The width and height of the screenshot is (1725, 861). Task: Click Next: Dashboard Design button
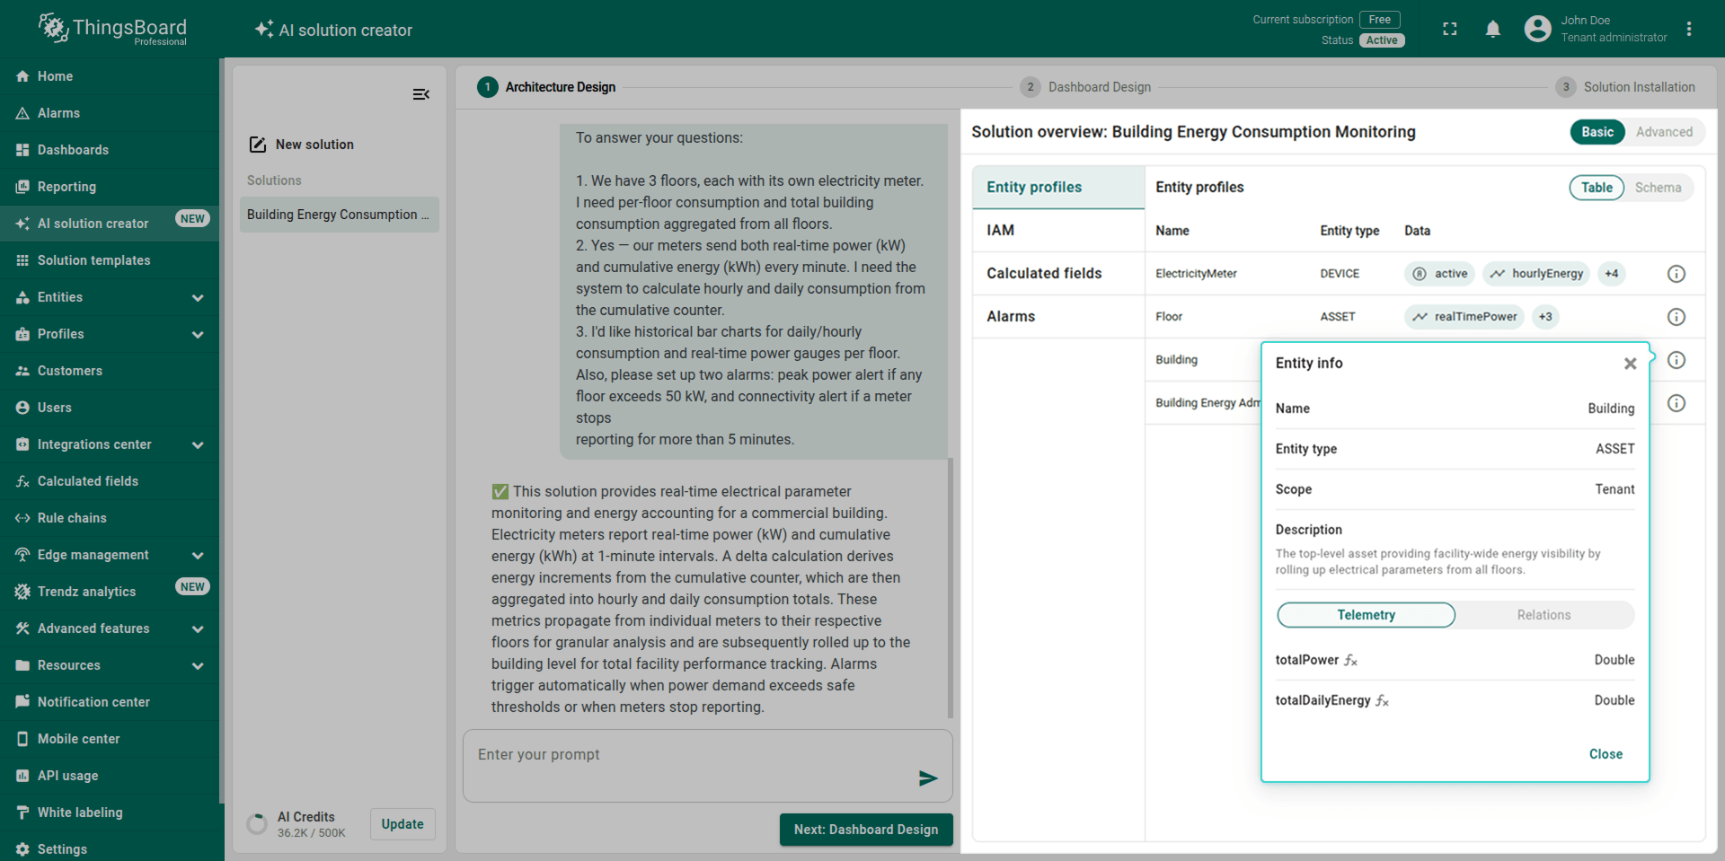click(865, 830)
